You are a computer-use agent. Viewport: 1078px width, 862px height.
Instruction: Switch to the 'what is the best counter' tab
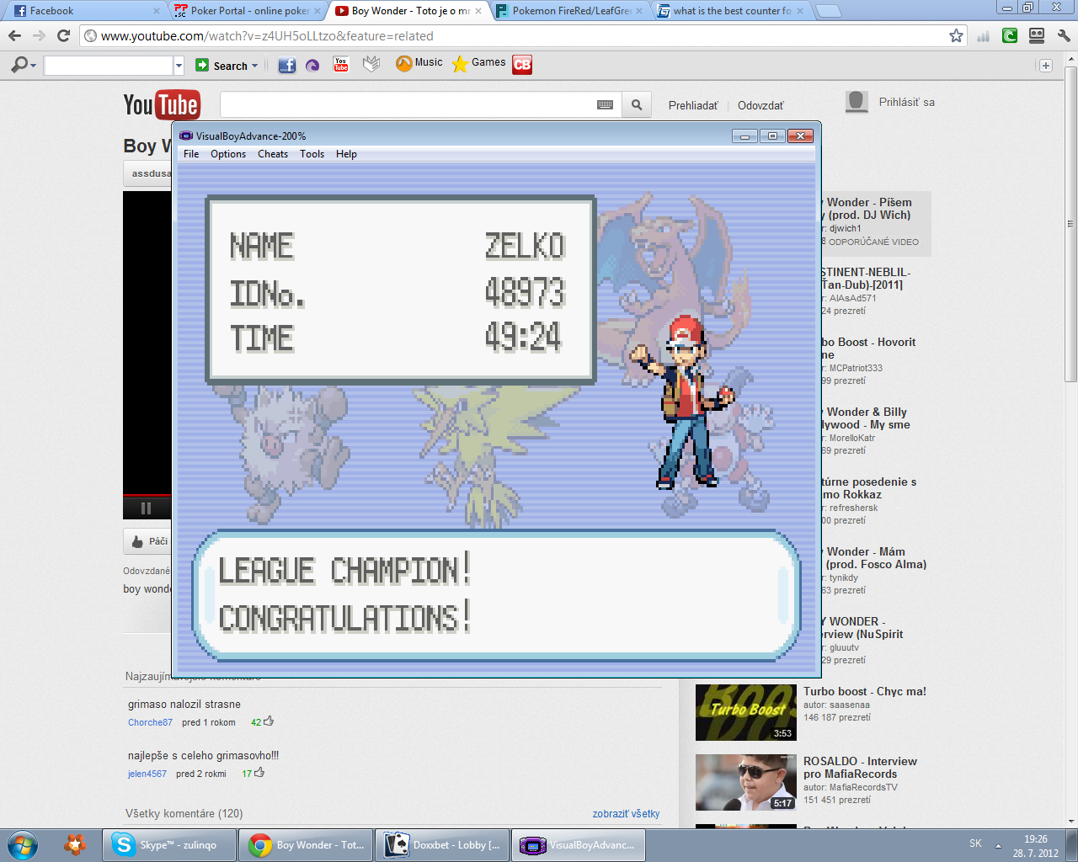click(x=730, y=11)
